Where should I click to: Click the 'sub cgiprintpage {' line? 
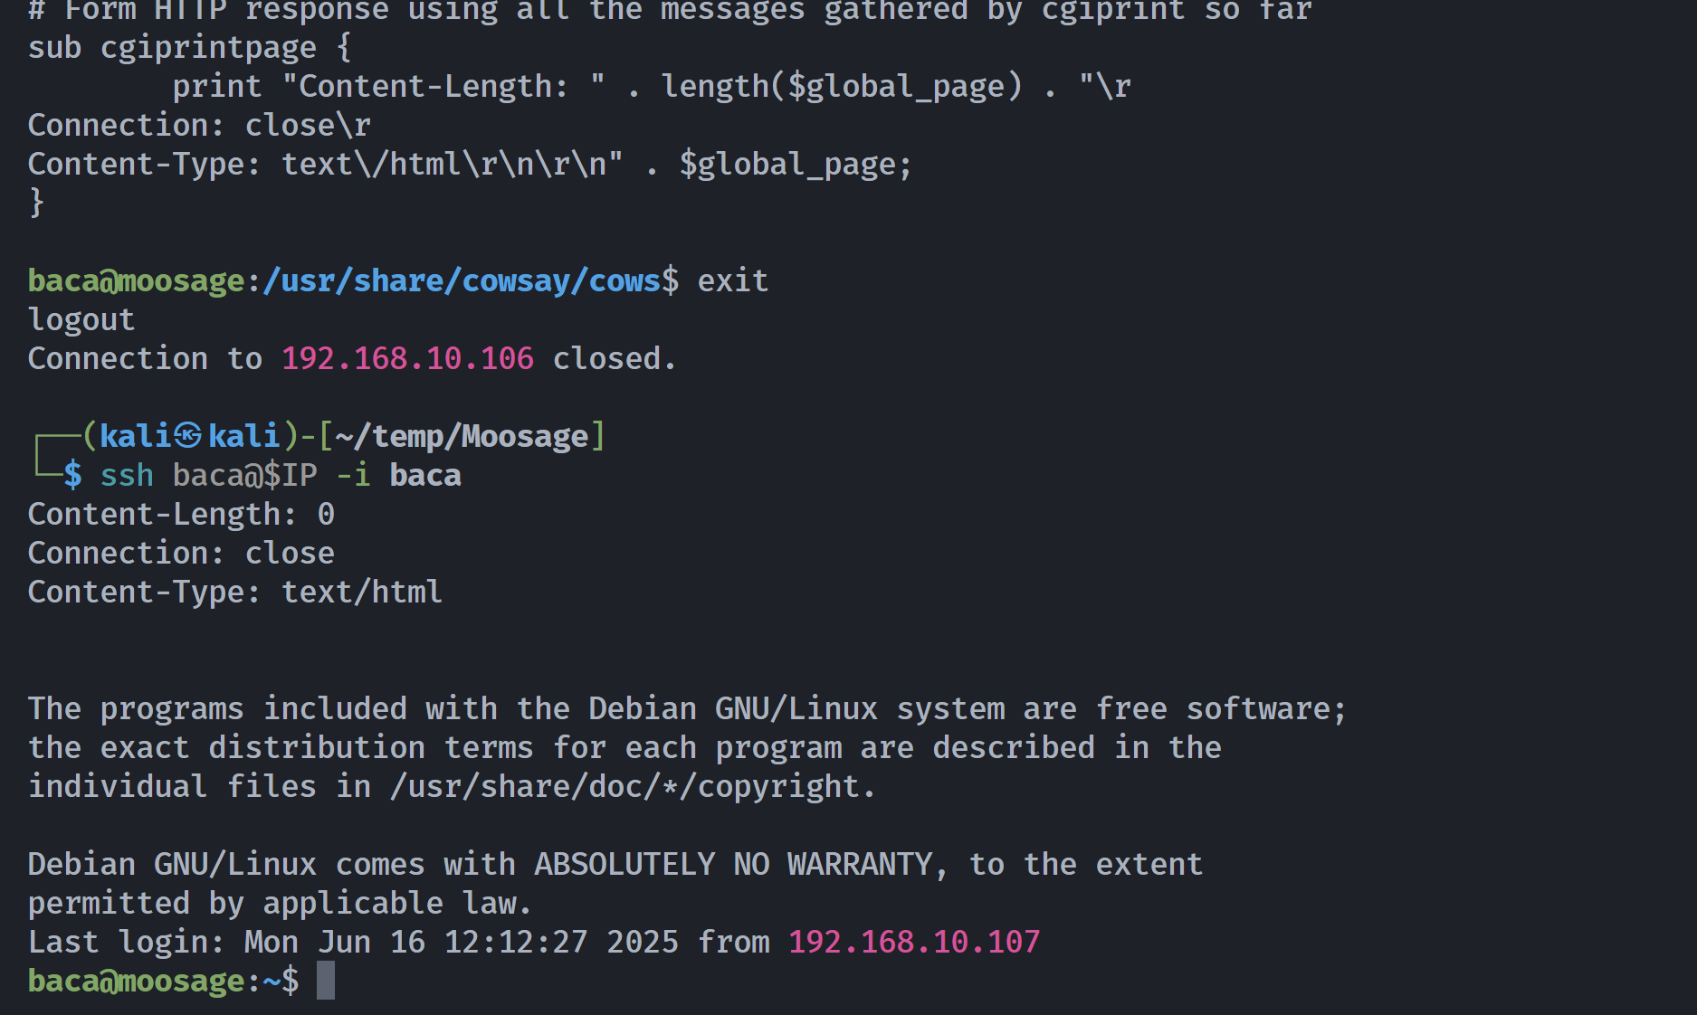click(x=190, y=47)
